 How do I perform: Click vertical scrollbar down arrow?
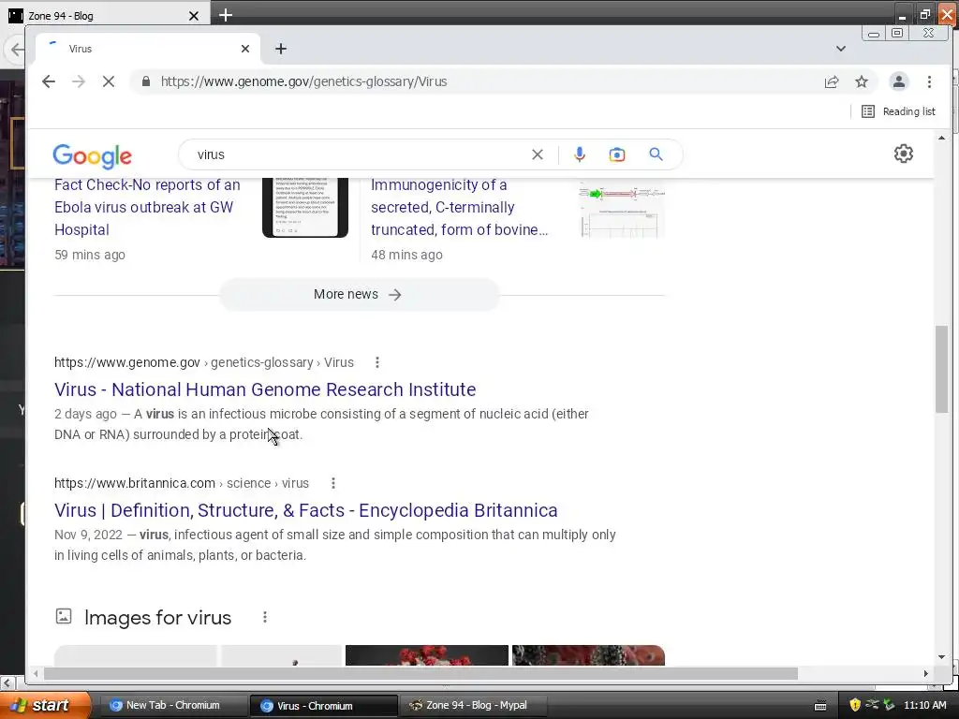click(x=941, y=657)
